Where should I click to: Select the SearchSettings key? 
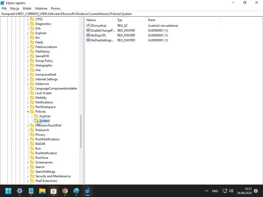point(45,172)
